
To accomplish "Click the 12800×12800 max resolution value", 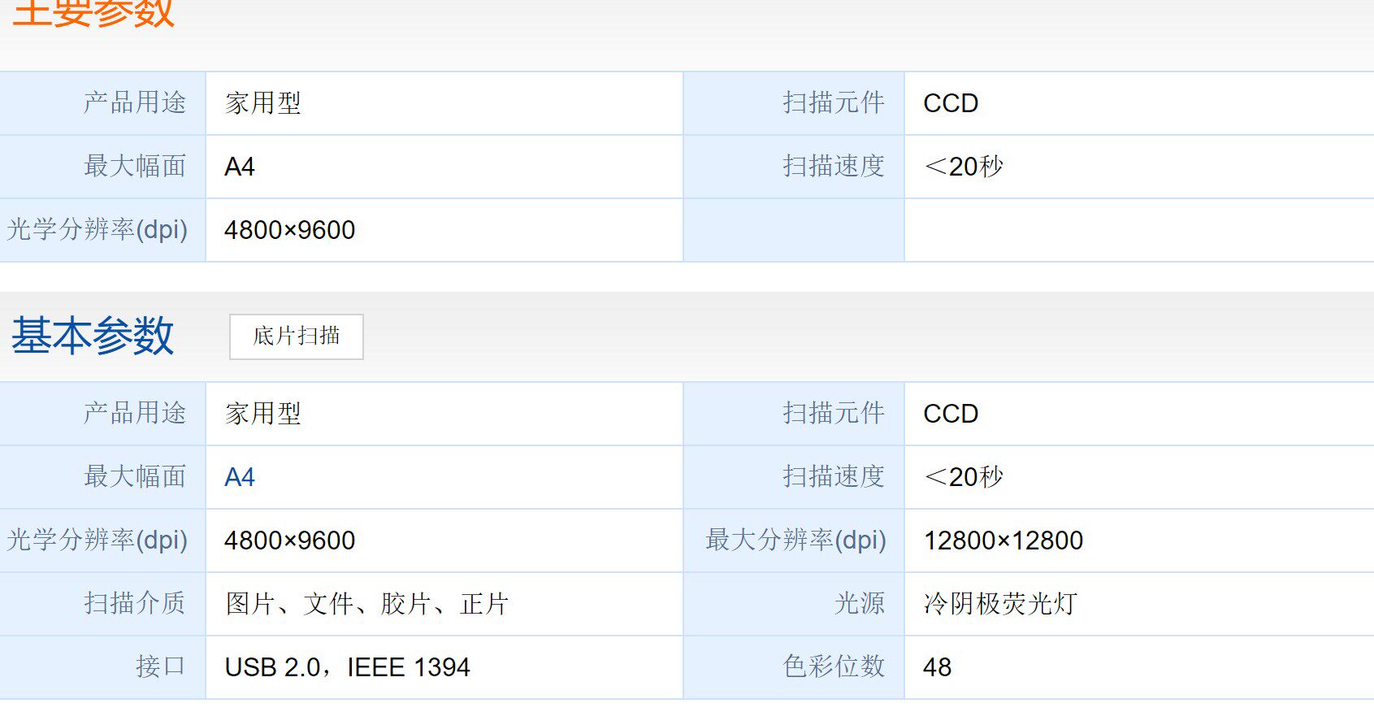I will [x=1003, y=540].
